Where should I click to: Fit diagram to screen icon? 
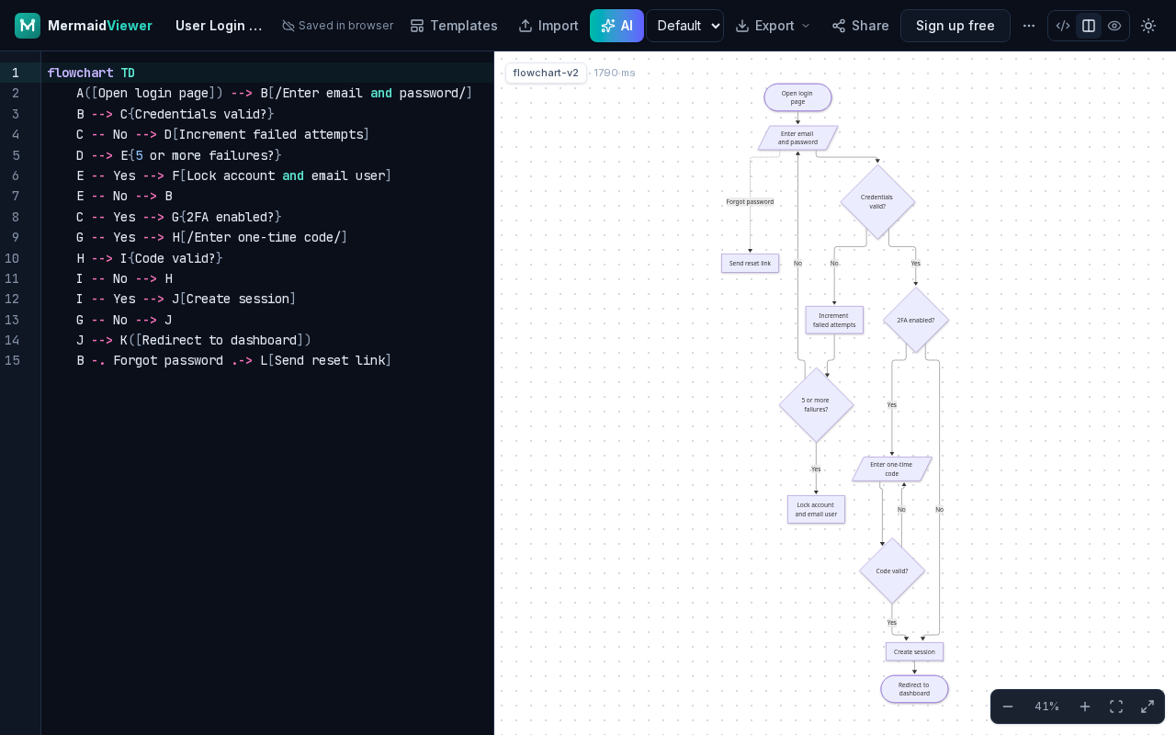[1116, 707]
